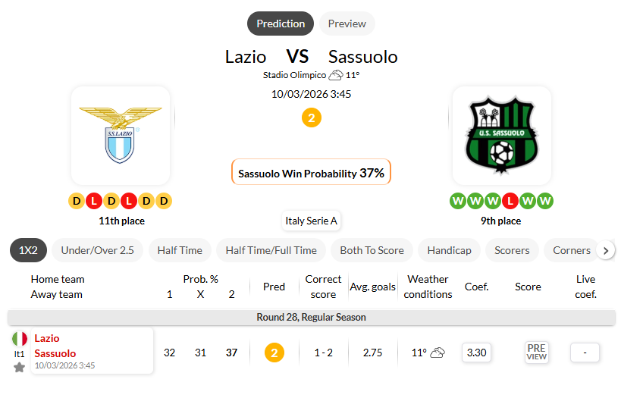This screenshot has height=398, width=621.
Task: Switch to Half Time/Full Time tab
Action: (x=271, y=250)
